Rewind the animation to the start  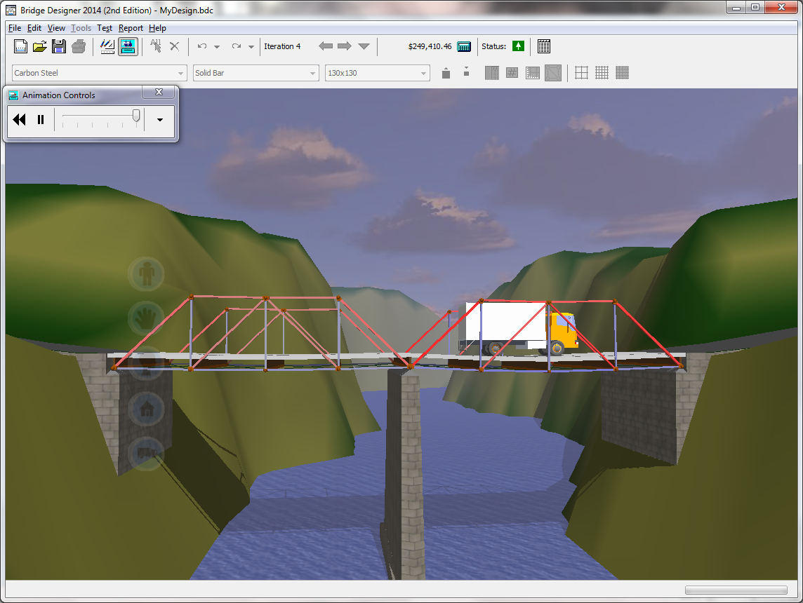pos(19,119)
